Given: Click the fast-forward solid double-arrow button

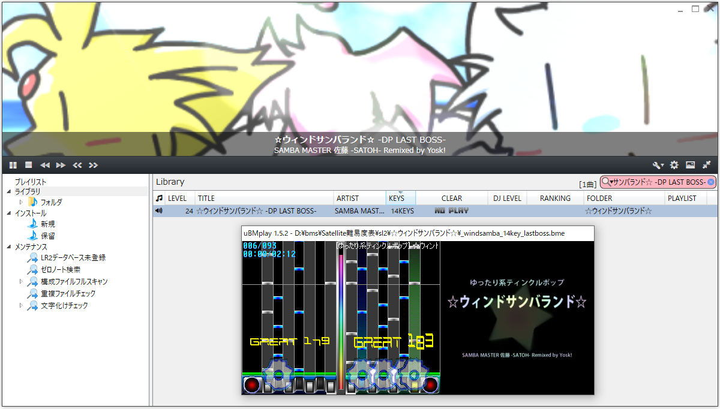Looking at the screenshot, I should [x=61, y=165].
